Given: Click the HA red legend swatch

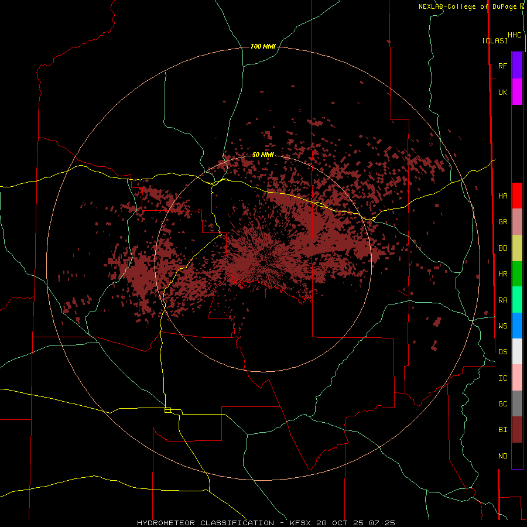Looking at the screenshot, I should [x=517, y=196].
